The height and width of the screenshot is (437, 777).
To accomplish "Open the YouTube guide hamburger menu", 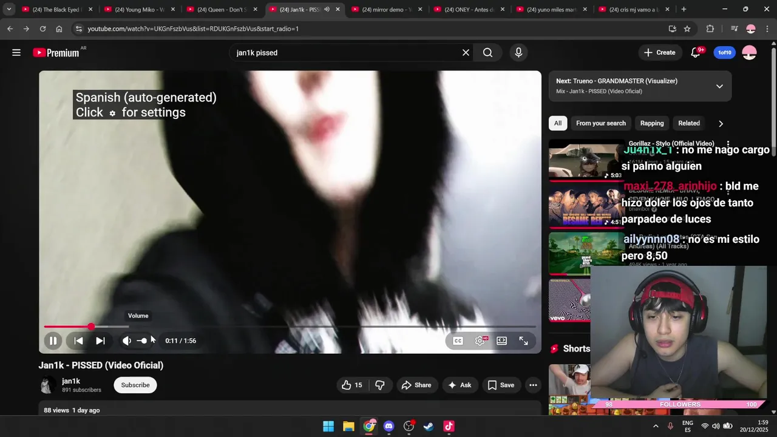I will point(16,53).
